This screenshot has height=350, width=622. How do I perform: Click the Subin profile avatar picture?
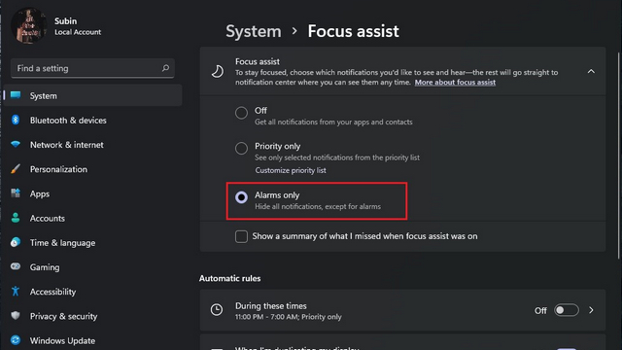(29, 26)
